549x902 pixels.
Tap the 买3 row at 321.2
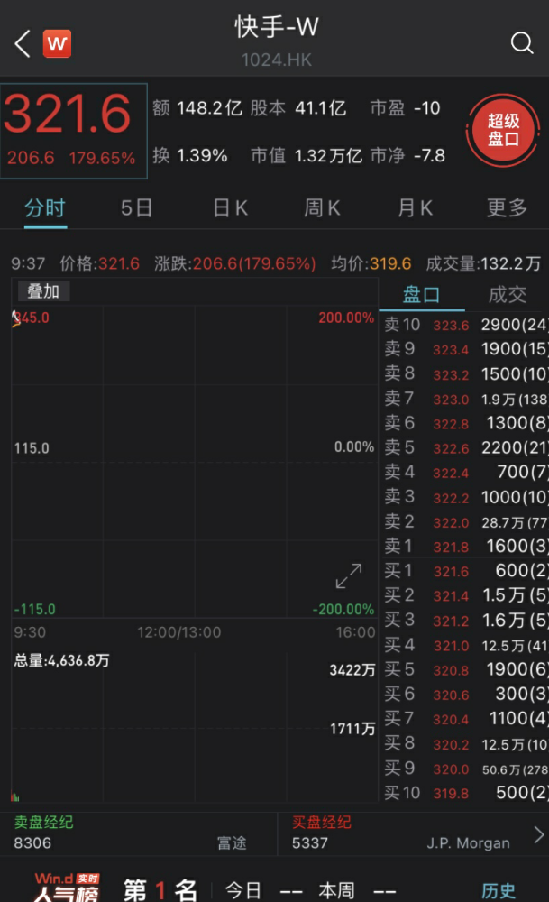point(466,621)
